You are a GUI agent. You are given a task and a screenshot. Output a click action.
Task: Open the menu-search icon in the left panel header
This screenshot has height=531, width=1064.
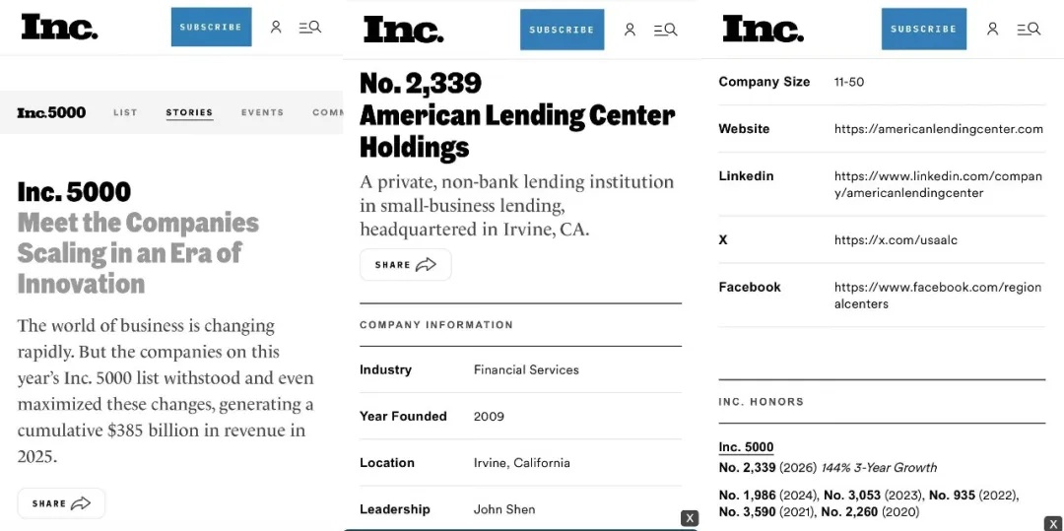(310, 28)
